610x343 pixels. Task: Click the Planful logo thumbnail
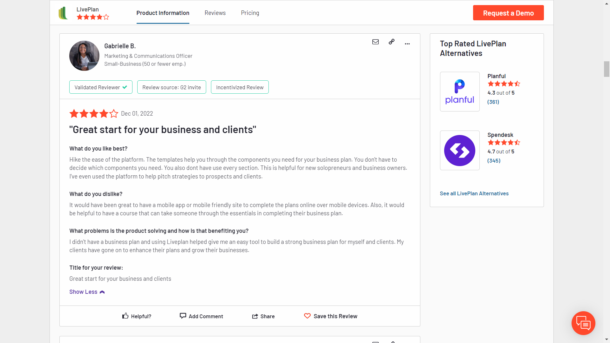(459, 91)
